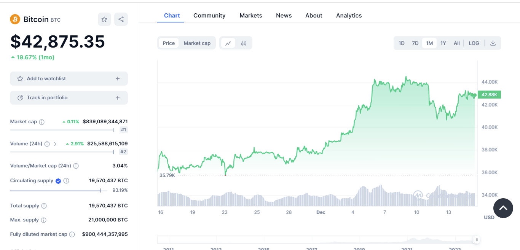Add Bitcoin to watchlist

pos(69,79)
